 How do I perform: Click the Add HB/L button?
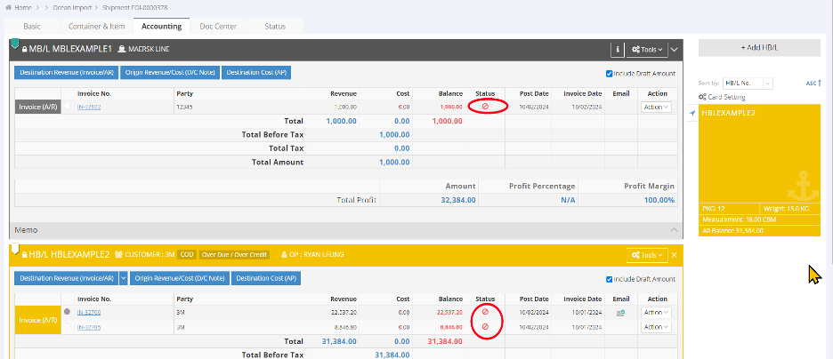pyautogui.click(x=759, y=48)
